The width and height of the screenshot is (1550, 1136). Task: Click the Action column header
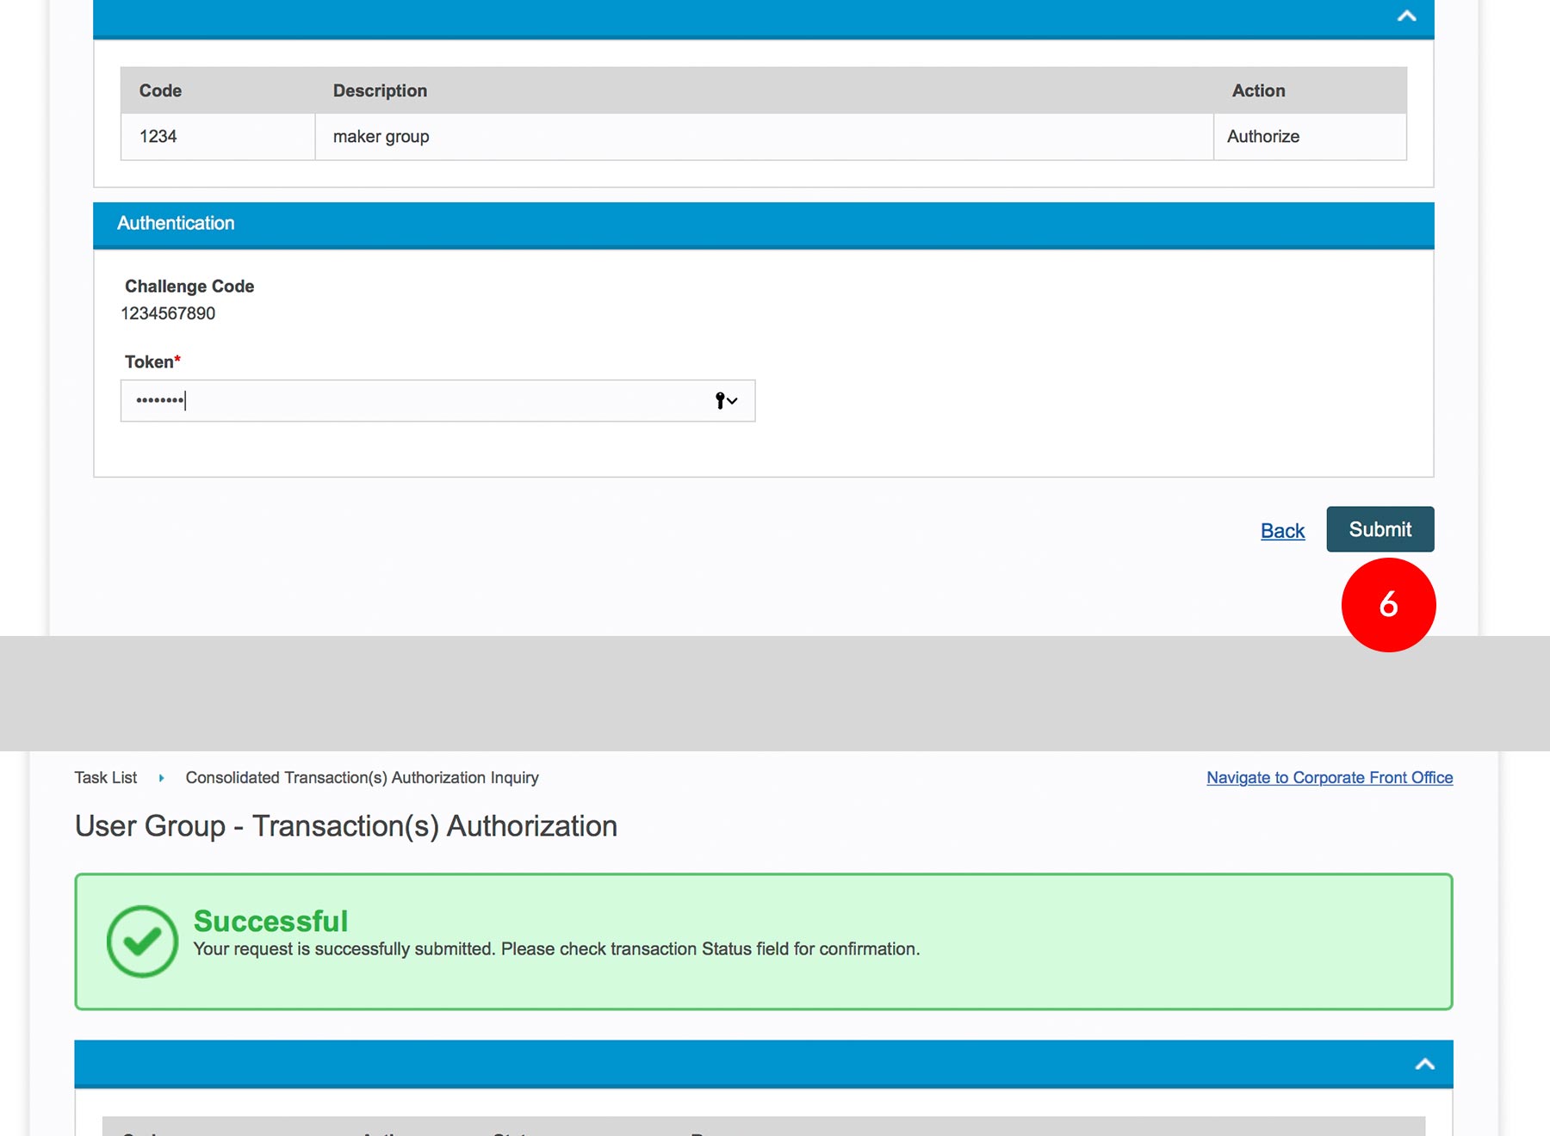pyautogui.click(x=1258, y=90)
